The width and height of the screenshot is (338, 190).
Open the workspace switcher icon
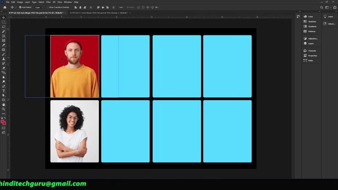click(x=327, y=7)
